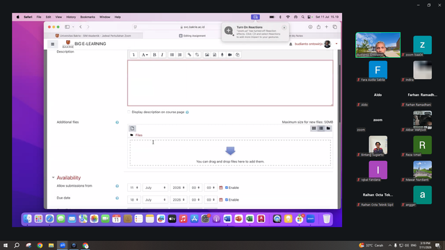Open notifications bell in Moodle header

[x=291, y=44]
